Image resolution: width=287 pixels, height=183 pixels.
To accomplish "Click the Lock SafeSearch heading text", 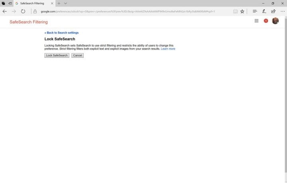I will click(60, 39).
